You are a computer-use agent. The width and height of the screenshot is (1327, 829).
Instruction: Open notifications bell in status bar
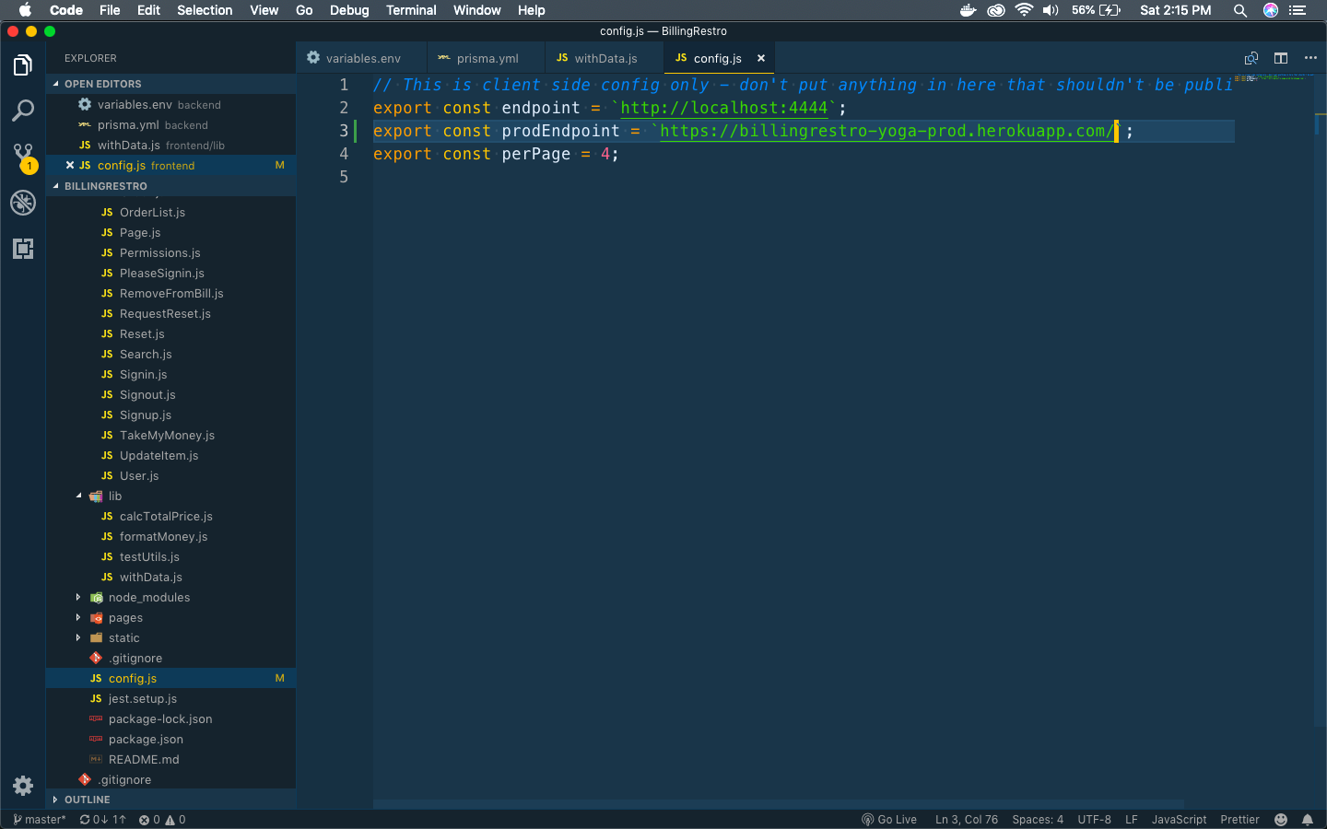(x=1308, y=820)
